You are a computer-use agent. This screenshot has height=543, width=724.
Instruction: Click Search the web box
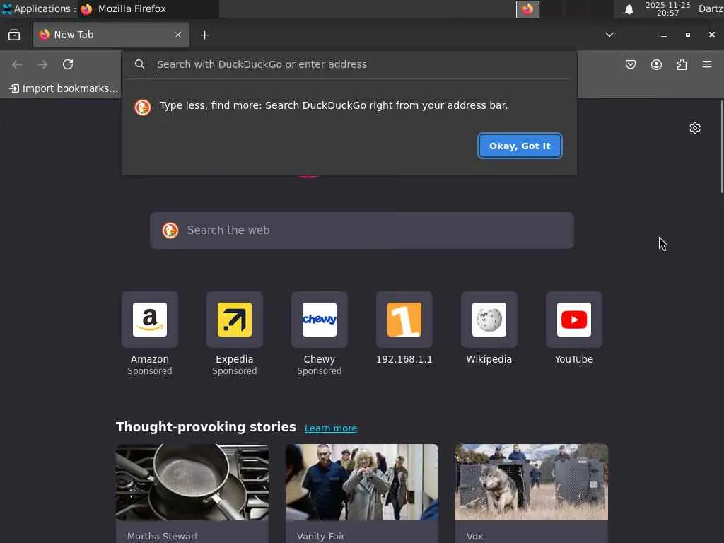point(362,230)
